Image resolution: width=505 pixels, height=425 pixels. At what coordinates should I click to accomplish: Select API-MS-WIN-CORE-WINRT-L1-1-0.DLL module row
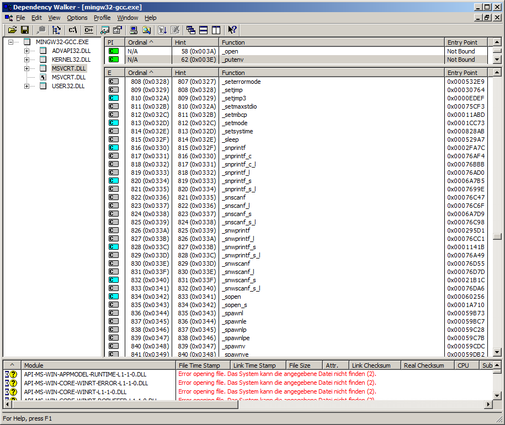click(248, 392)
